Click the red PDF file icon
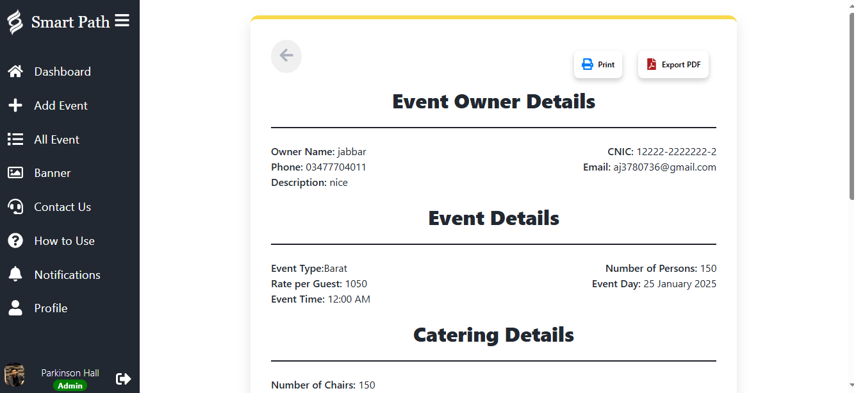Image resolution: width=856 pixels, height=393 pixels. [x=652, y=64]
